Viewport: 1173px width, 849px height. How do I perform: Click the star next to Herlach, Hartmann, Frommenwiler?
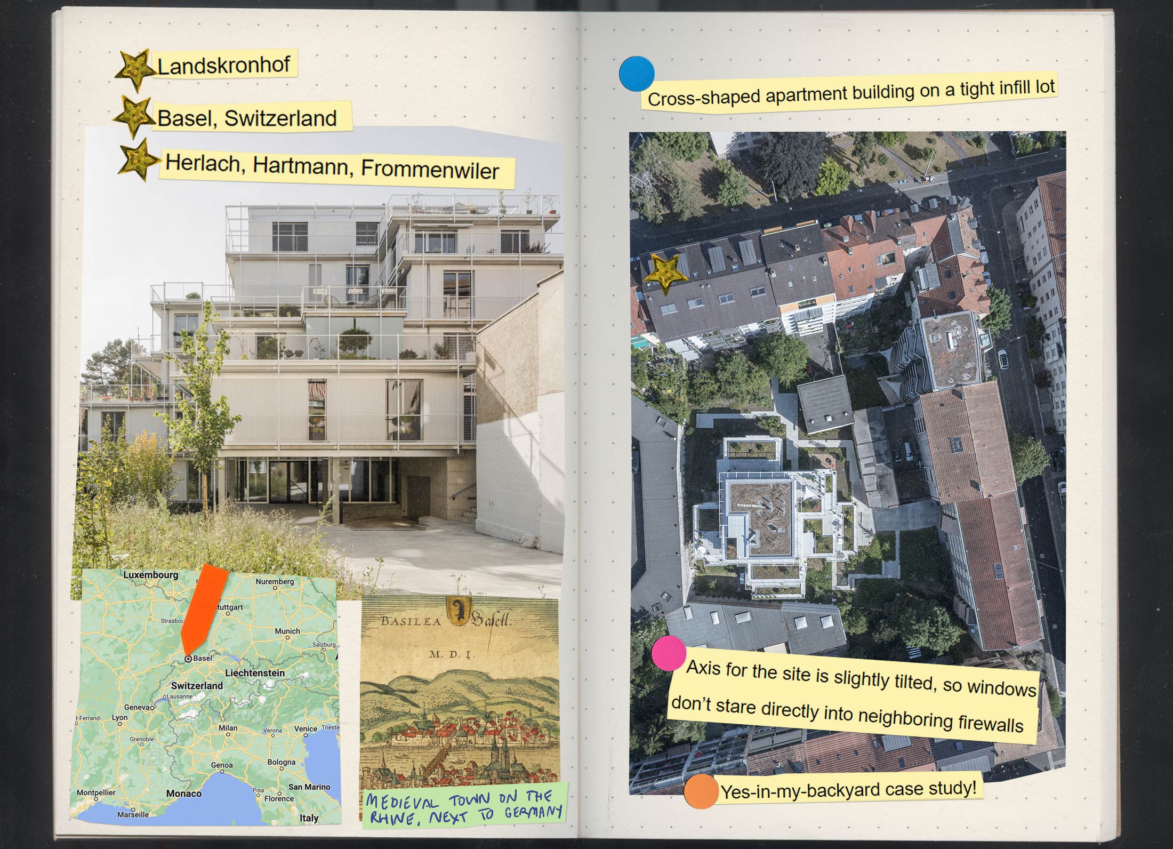pyautogui.click(x=139, y=161)
